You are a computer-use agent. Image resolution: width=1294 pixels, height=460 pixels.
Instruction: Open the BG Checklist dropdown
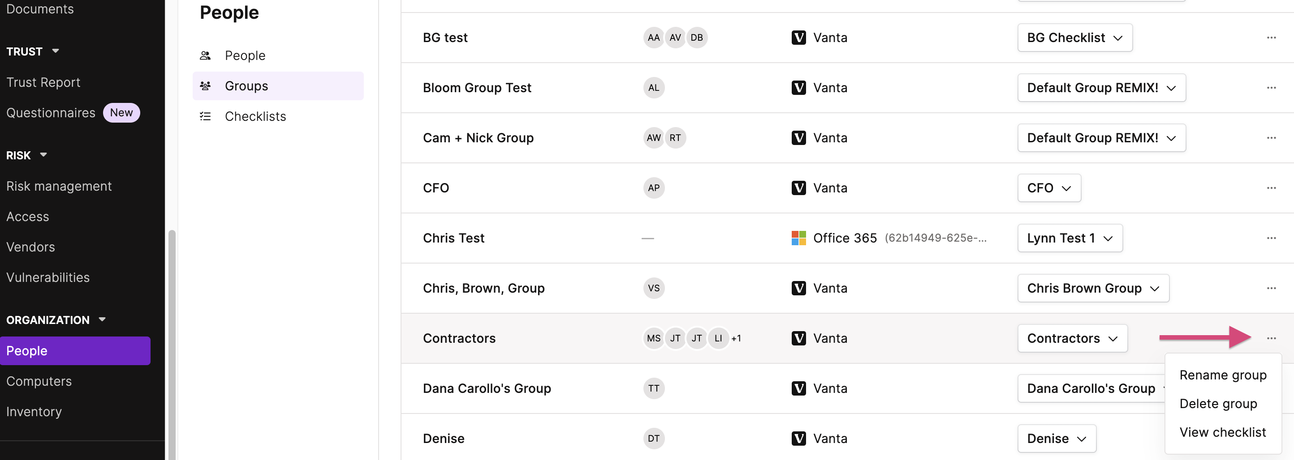(1074, 38)
